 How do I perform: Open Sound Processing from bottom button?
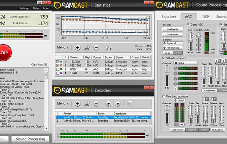tap(30, 139)
